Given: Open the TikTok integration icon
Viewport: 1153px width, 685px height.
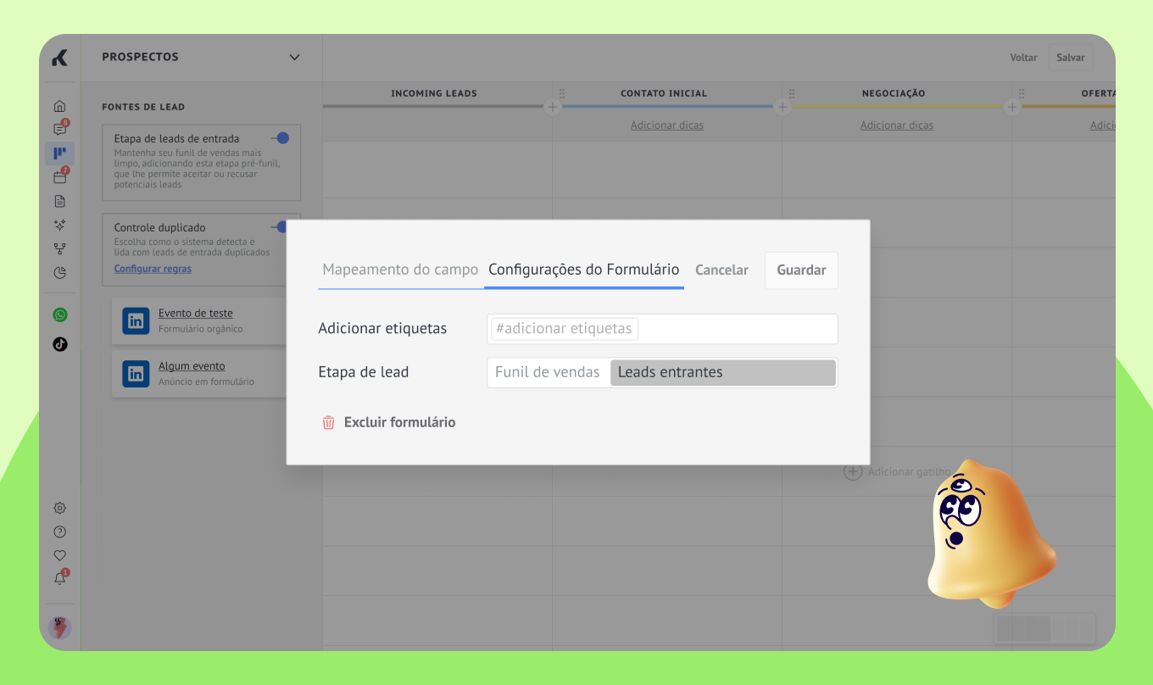Looking at the screenshot, I should pos(59,344).
